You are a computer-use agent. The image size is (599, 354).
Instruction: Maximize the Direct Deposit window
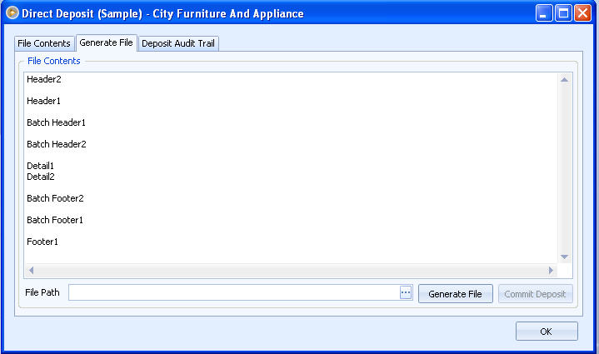[x=563, y=13]
